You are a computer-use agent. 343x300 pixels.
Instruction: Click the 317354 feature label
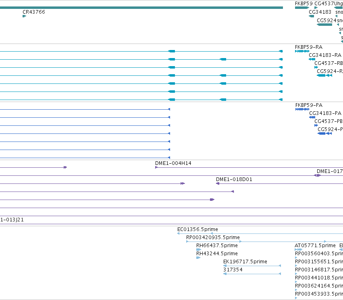(233, 270)
